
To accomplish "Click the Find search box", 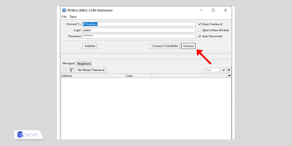I will (x=212, y=70).
